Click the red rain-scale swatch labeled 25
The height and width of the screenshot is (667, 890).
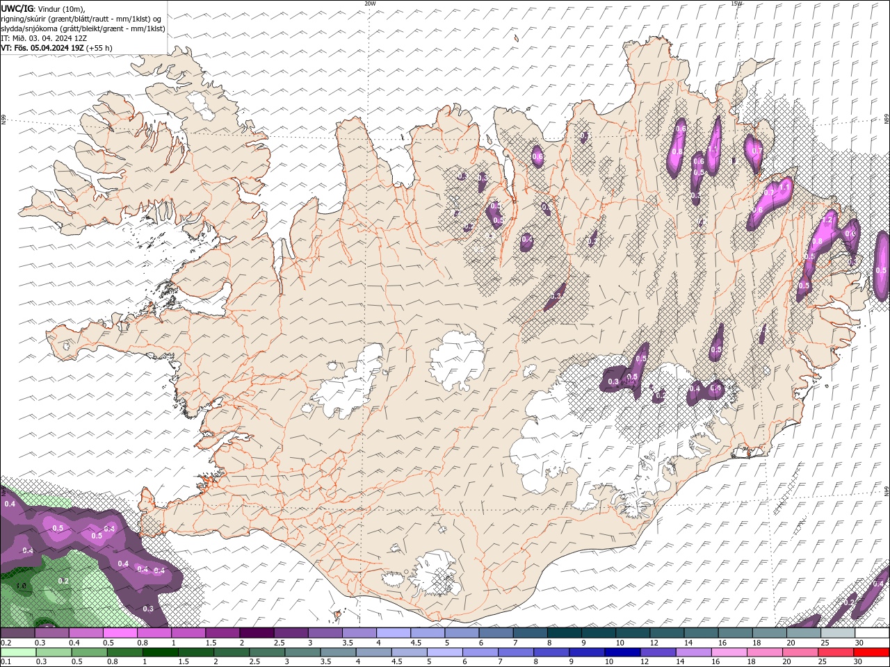pyautogui.click(x=836, y=652)
